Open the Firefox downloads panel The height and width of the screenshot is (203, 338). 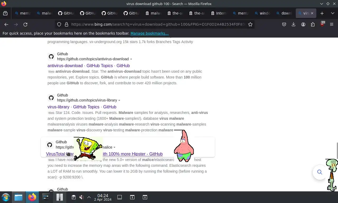point(293,24)
